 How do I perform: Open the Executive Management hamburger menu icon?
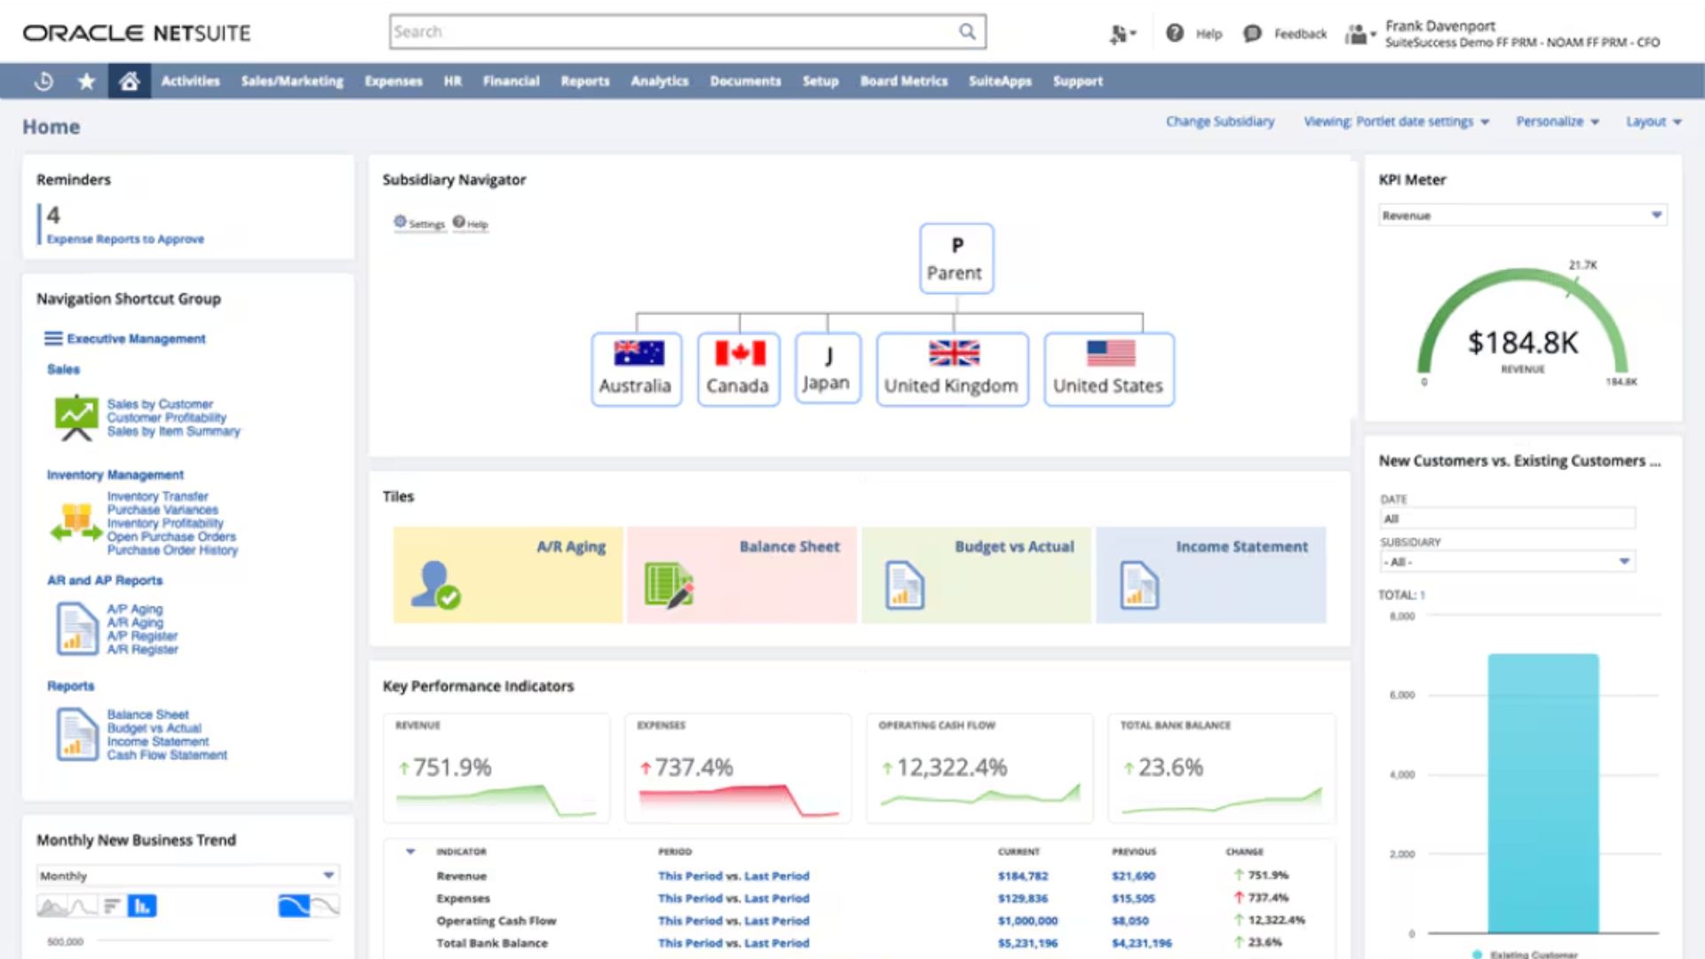tap(53, 338)
